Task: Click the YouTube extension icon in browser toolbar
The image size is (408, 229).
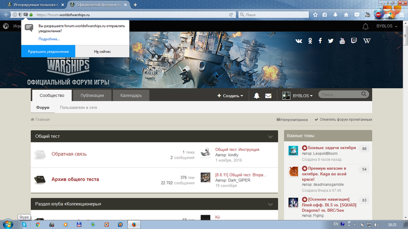Action: click(x=367, y=15)
